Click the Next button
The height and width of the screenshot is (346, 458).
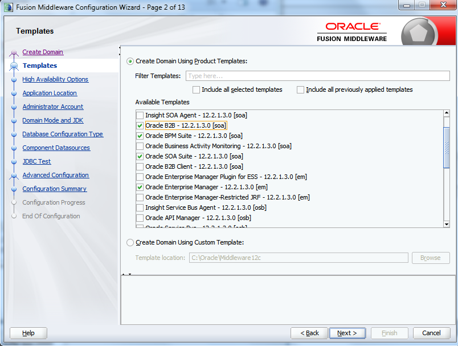click(x=347, y=333)
